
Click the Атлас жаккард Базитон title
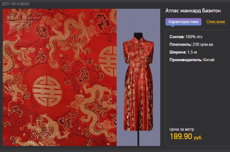tap(193, 11)
